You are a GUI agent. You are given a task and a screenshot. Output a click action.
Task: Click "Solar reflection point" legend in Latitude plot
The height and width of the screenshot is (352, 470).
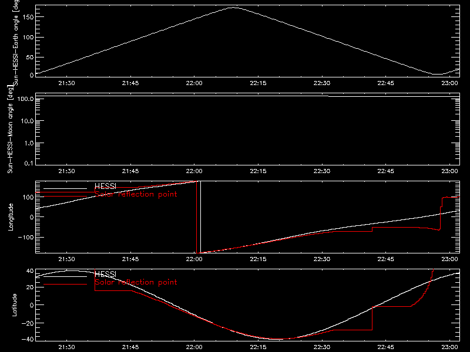[x=136, y=282]
